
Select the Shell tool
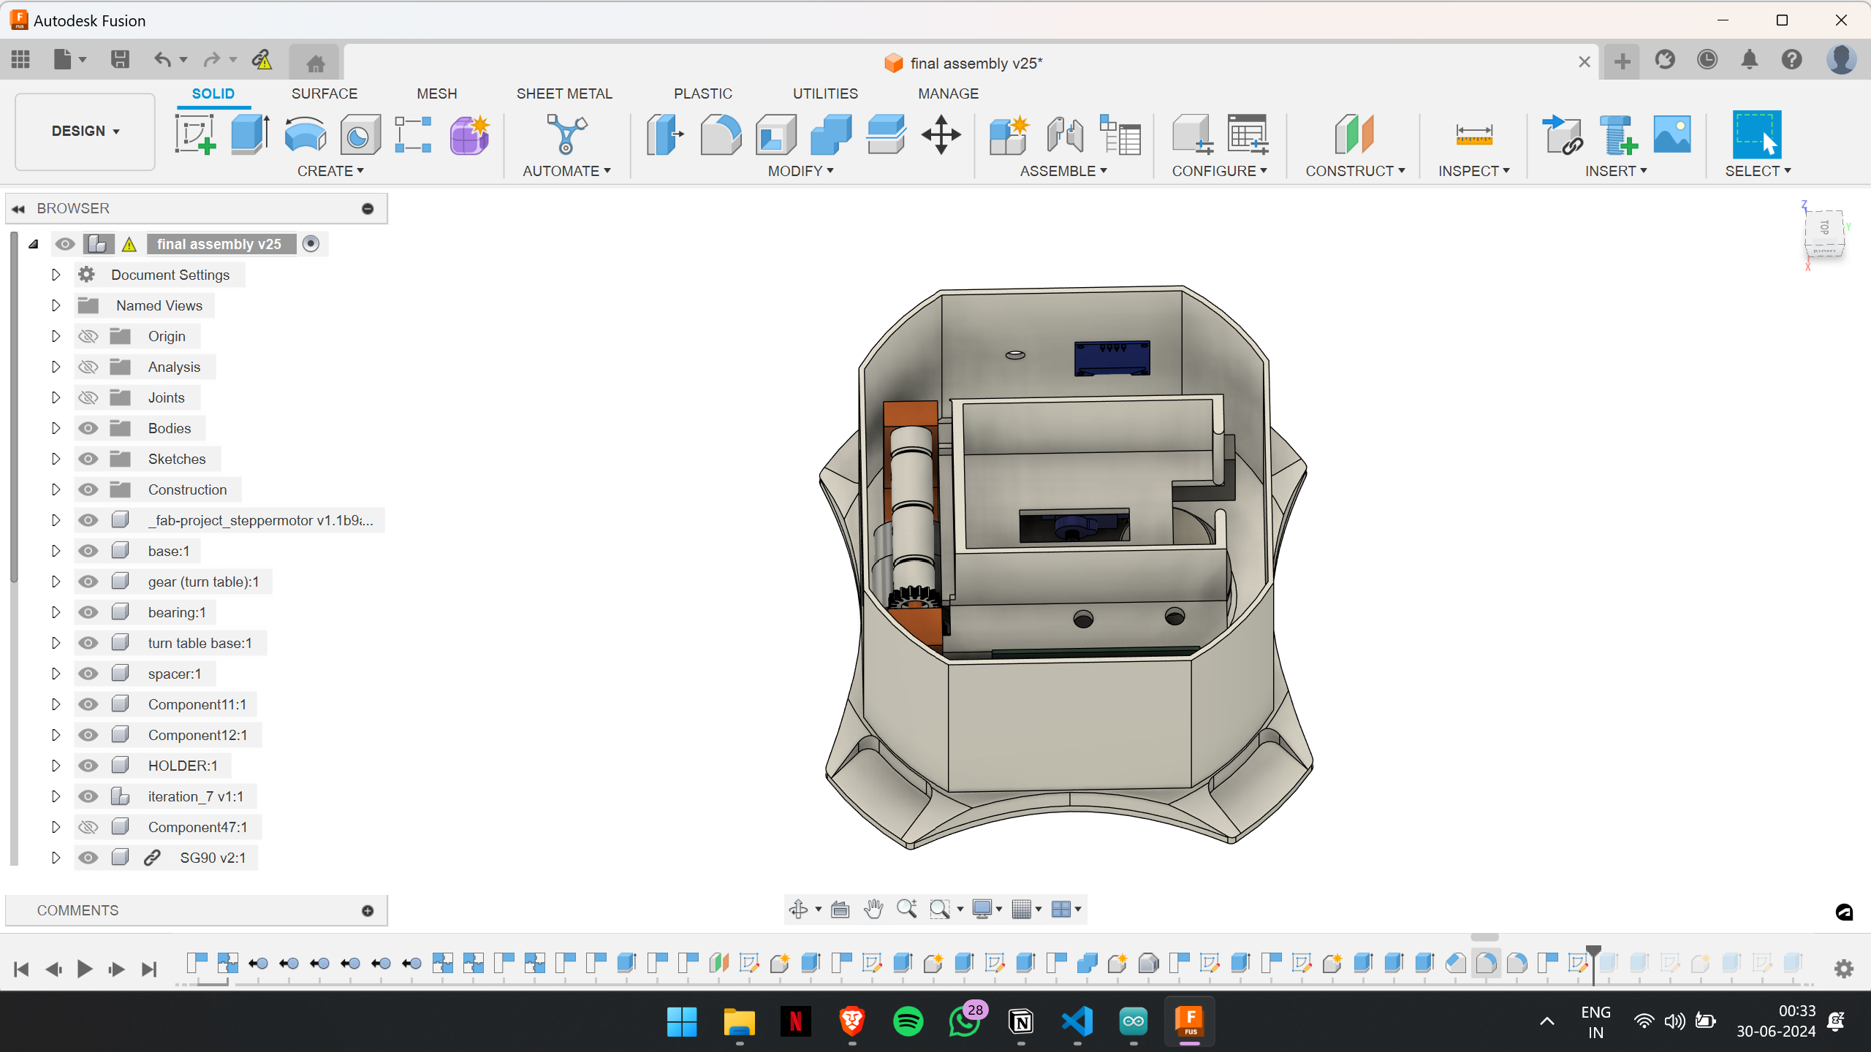[x=775, y=134]
